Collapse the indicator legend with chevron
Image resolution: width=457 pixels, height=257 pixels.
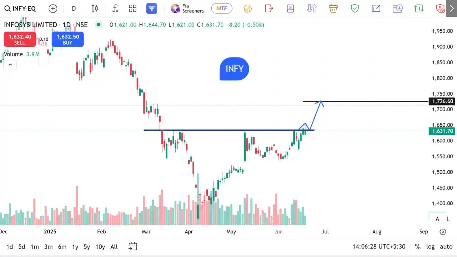[10, 65]
